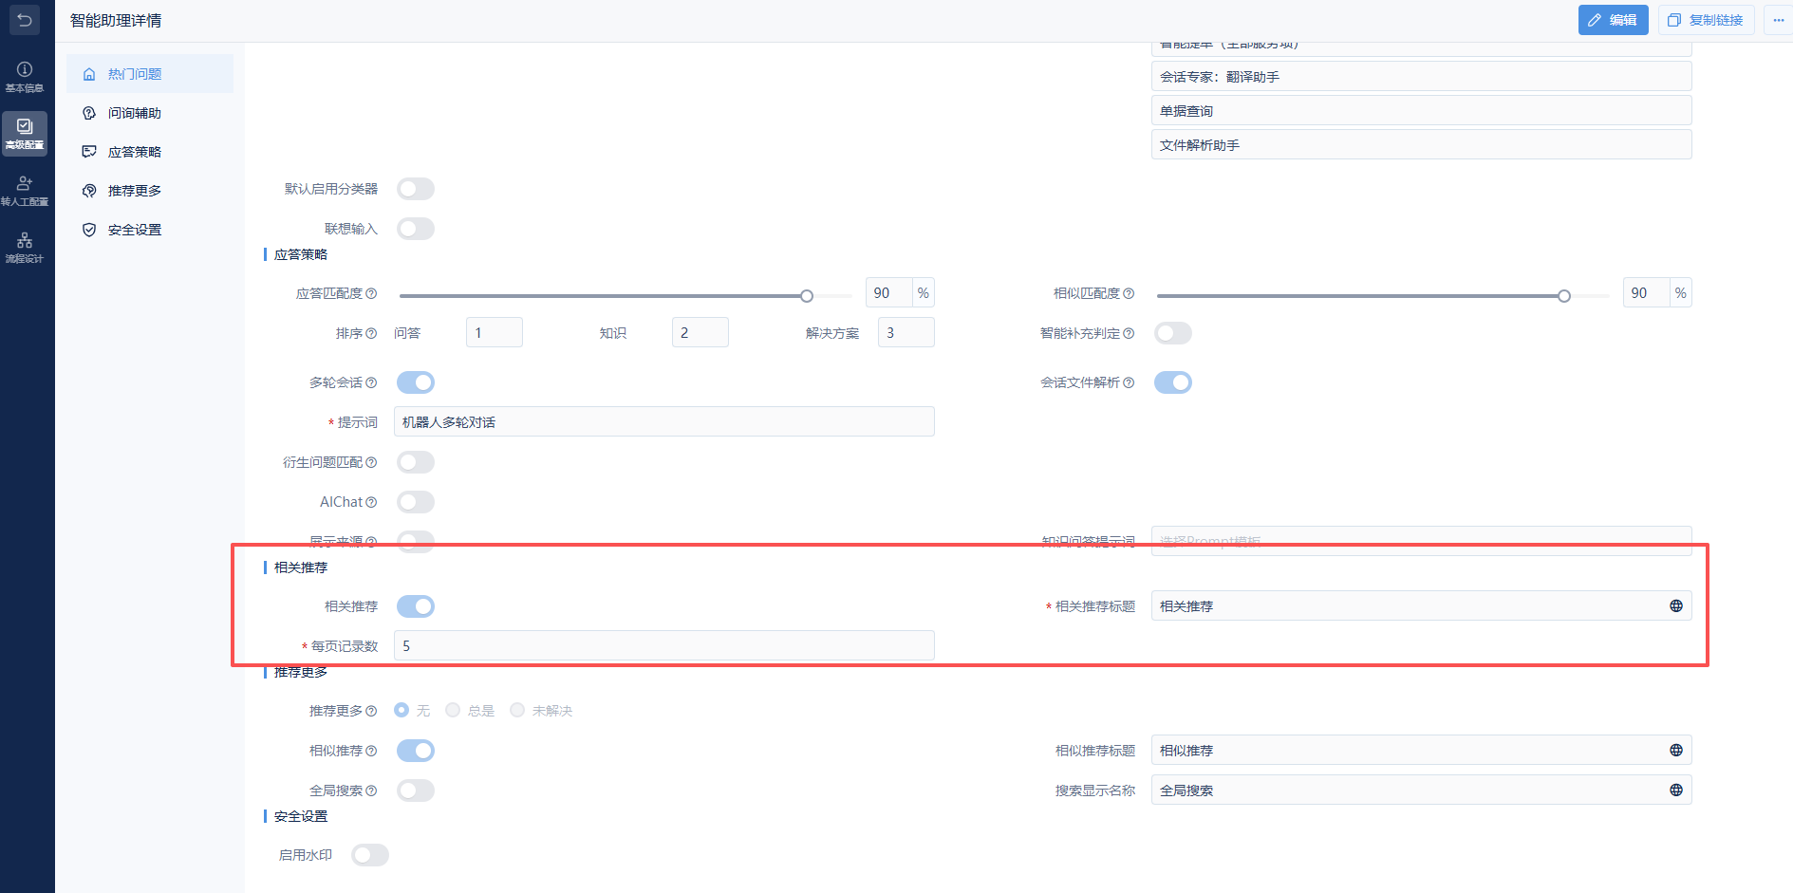Image resolution: width=1793 pixels, height=893 pixels.
Task: Select the 总是 radio option
Action: coord(453,711)
